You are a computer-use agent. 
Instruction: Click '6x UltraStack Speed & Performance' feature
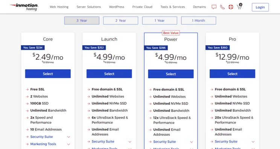pyautogui.click(x=110, y=120)
